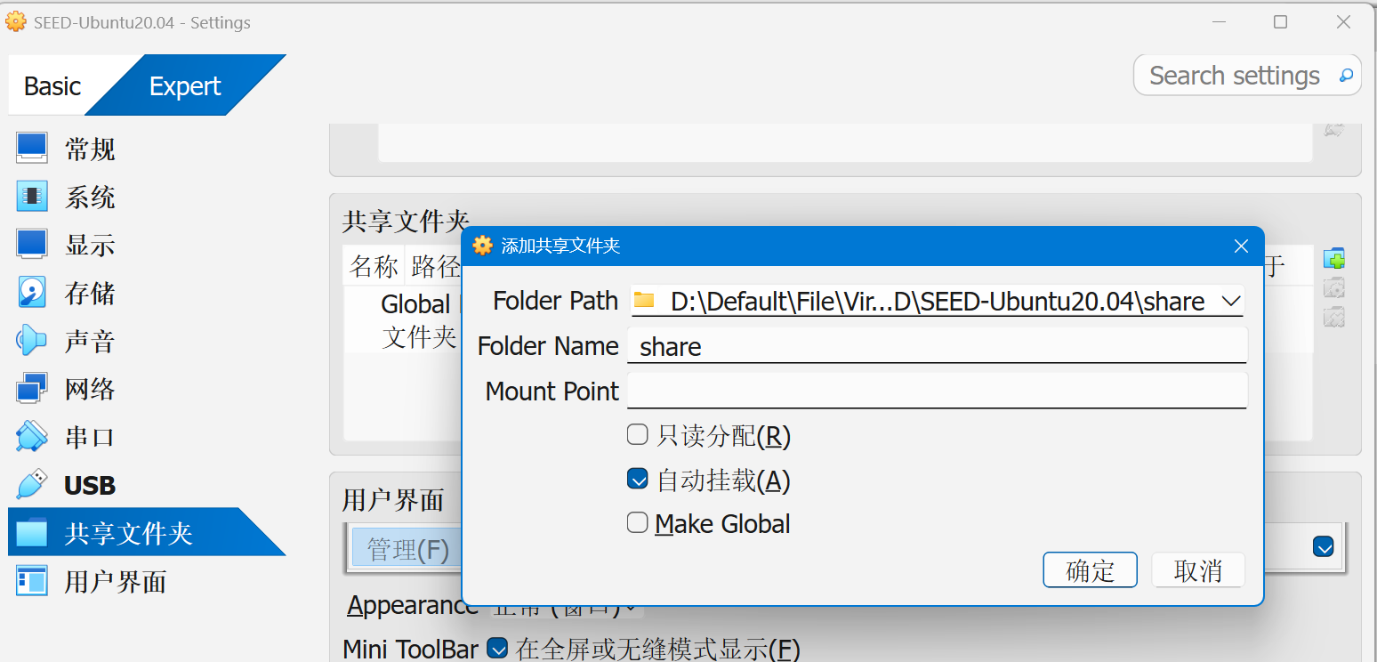Uncheck the 自动挂载 auto-mount checkbox
Image resolution: width=1377 pixels, height=662 pixels.
pos(637,480)
